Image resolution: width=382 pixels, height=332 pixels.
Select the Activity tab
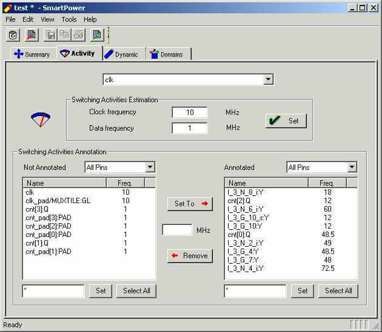[79, 53]
